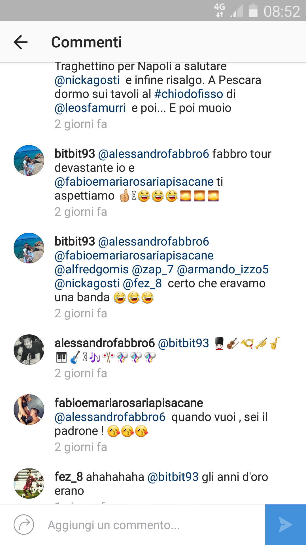Viewport: 306px width, 545px height.
Task: Tap the circular share arrow icon beside comment box
Action: [x=24, y=525]
